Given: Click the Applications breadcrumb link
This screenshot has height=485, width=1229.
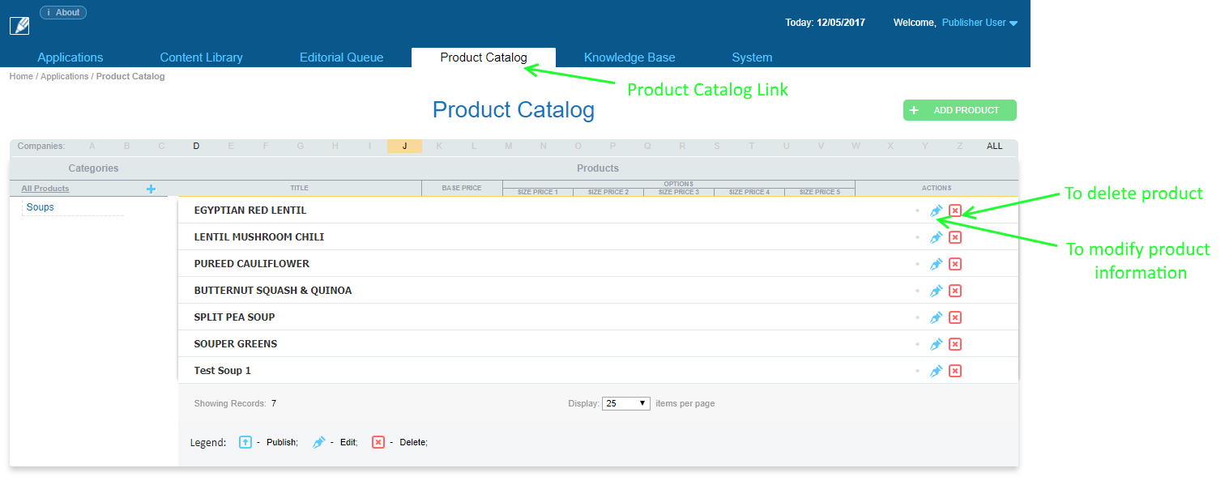Looking at the screenshot, I should pos(65,76).
